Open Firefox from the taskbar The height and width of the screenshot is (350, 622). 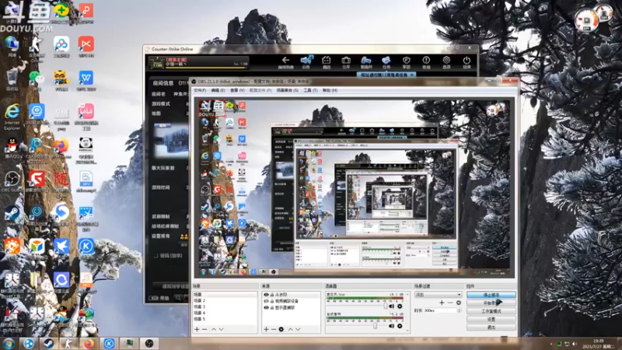click(89, 343)
